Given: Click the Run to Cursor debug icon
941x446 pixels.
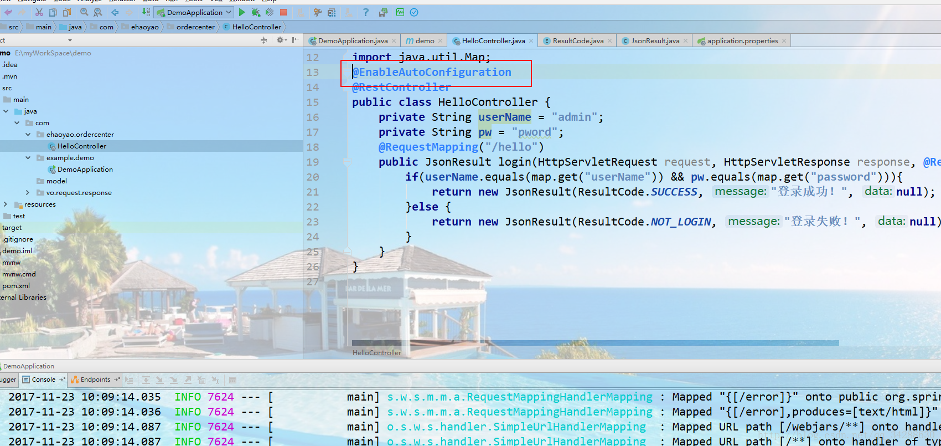Looking at the screenshot, I should pyautogui.click(x=215, y=380).
